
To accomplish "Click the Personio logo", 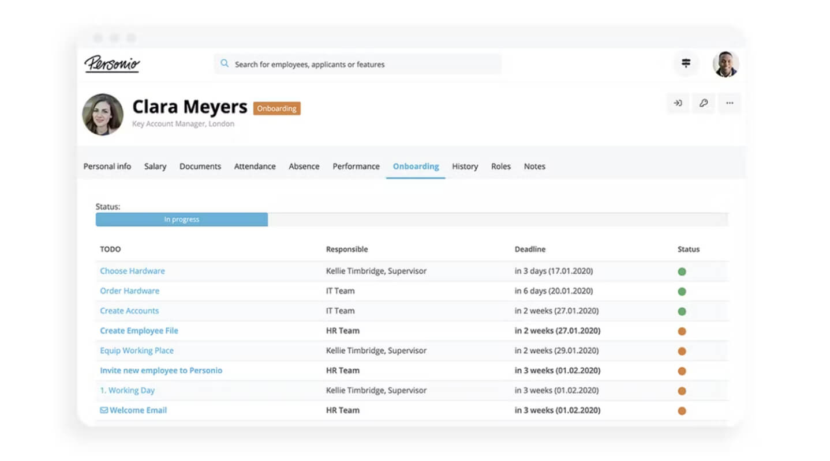I will (112, 63).
